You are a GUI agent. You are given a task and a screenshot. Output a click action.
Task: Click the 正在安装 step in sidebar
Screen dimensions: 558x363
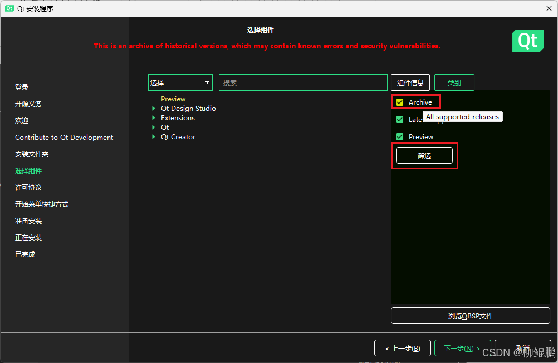[x=28, y=238]
